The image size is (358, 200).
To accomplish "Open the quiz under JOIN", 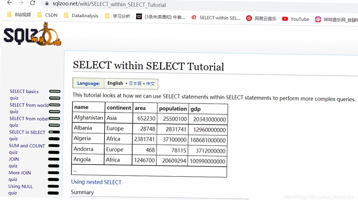I will click(13, 166).
